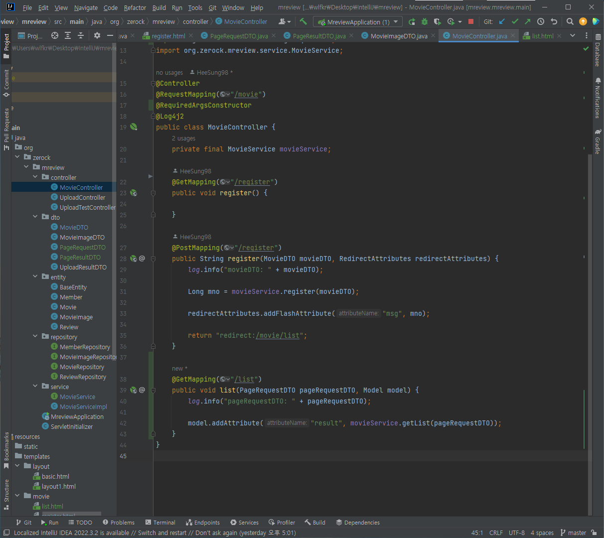
Task: Click the read-only lock icon in status bar
Action: pyautogui.click(x=594, y=533)
